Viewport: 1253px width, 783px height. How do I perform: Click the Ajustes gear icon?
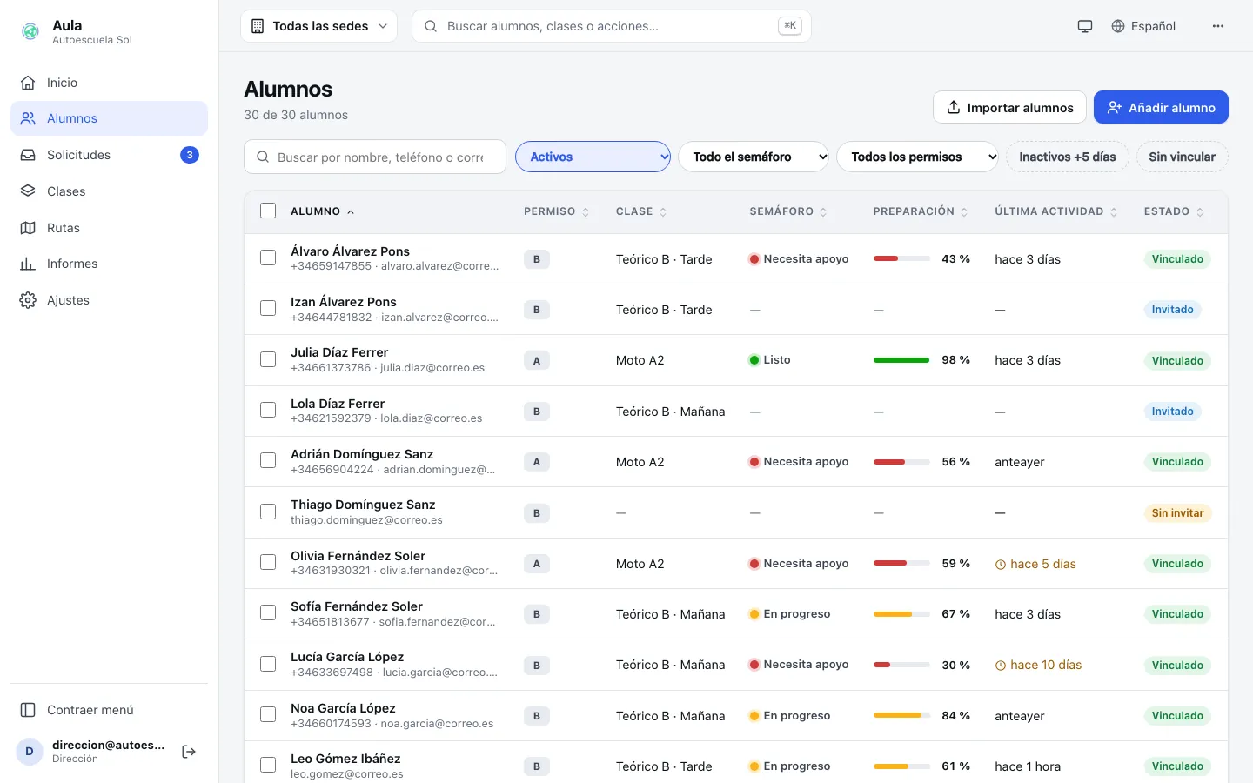point(28,300)
